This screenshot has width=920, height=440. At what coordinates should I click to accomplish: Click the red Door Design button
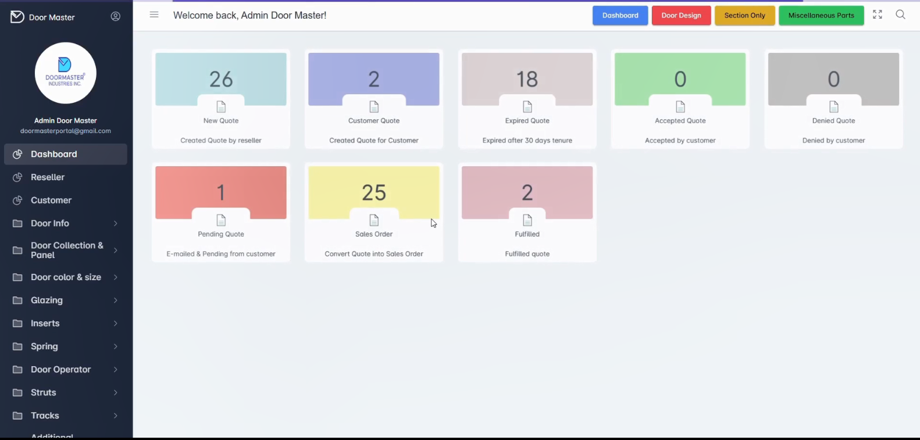(x=681, y=16)
